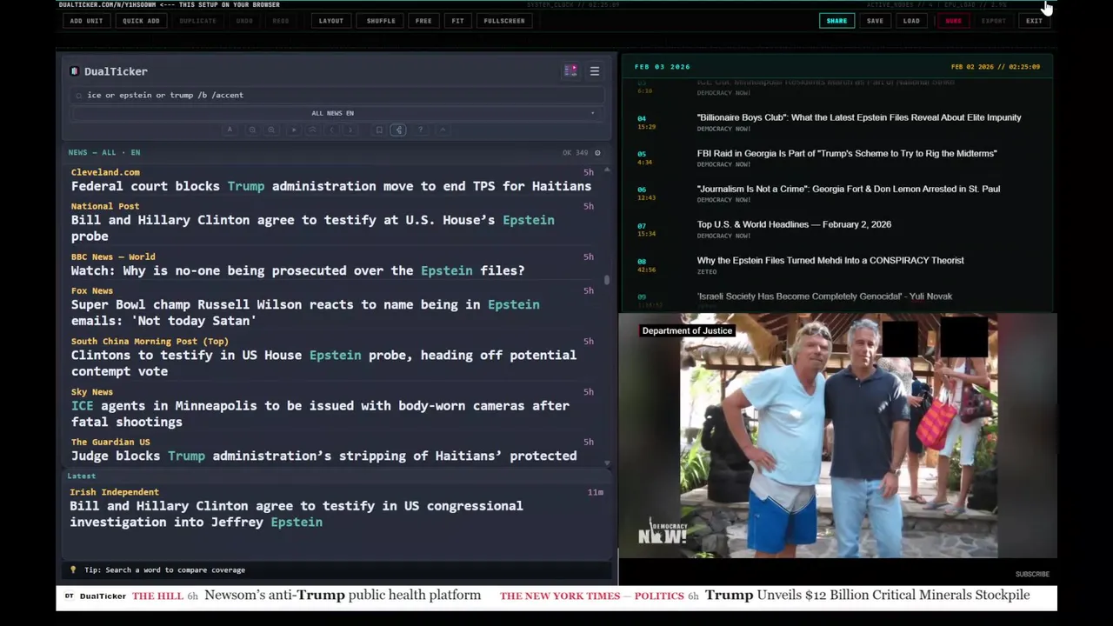Click the QUICK ADD button
1113x626 pixels.
pyautogui.click(x=141, y=21)
